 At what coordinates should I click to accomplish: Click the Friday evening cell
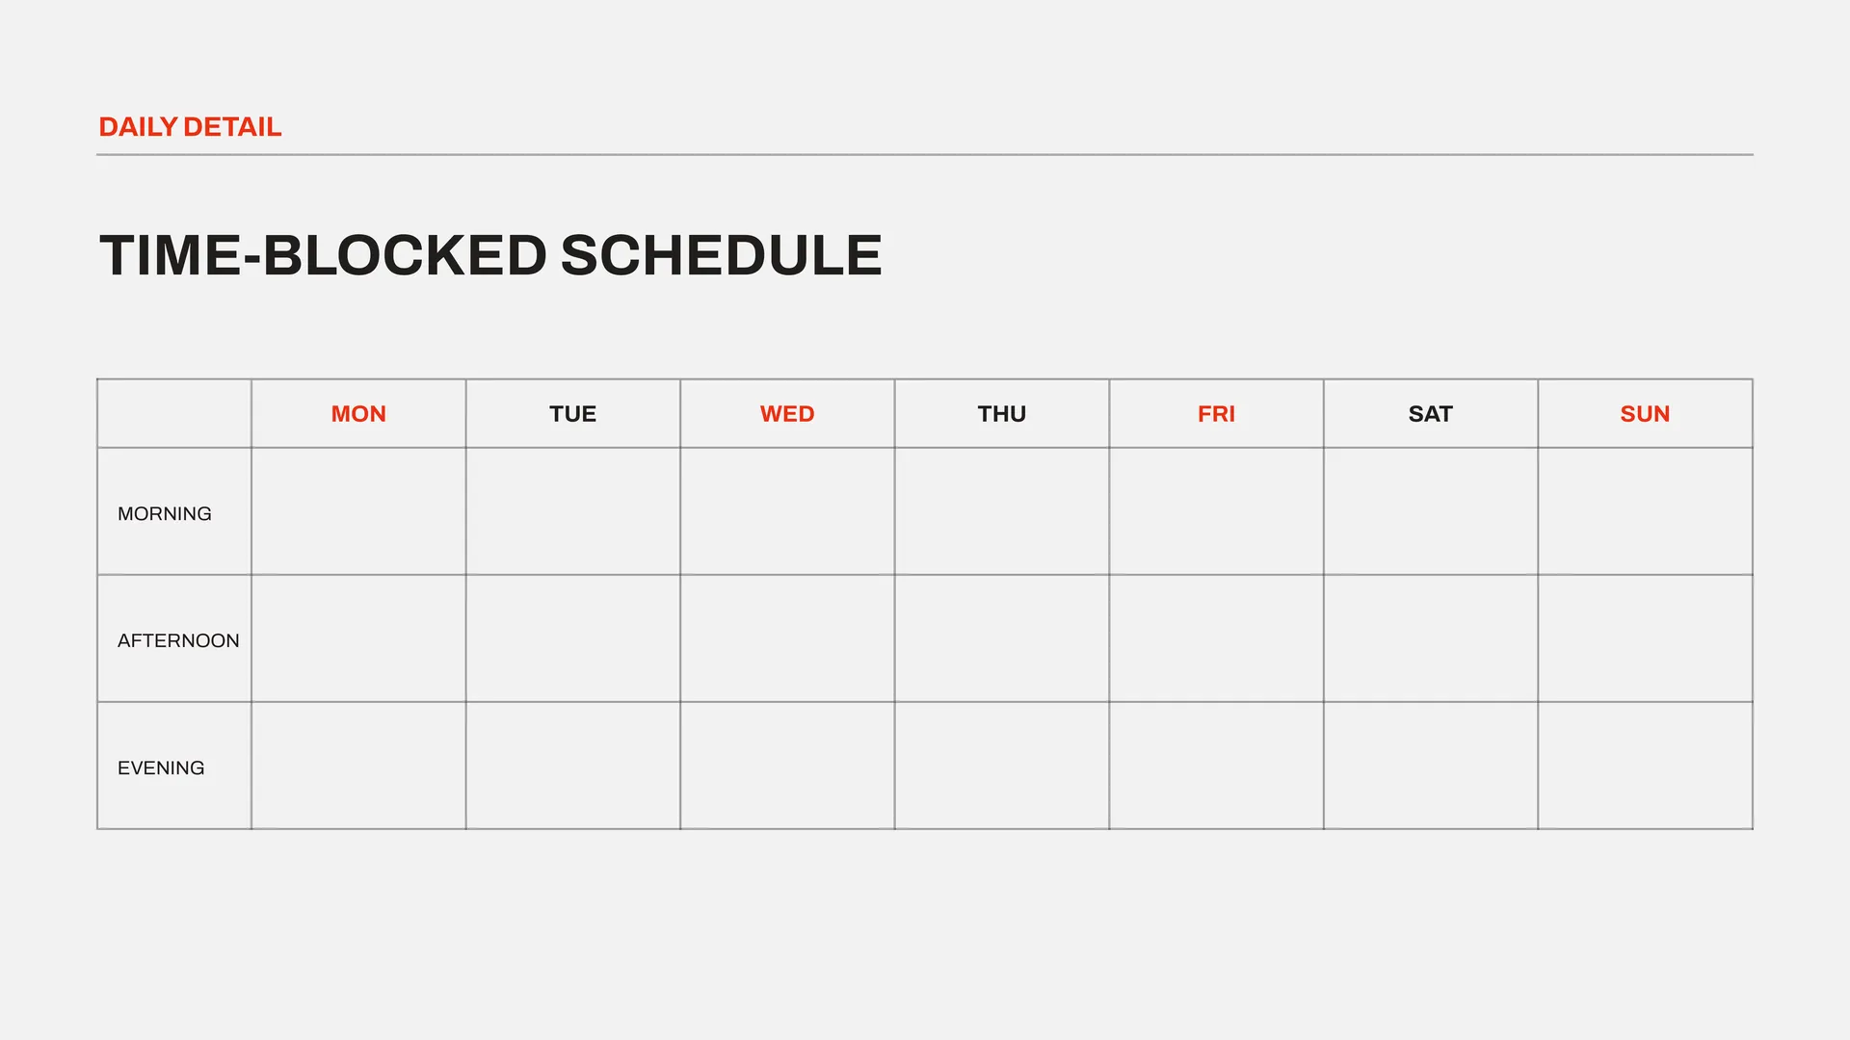point(1216,766)
